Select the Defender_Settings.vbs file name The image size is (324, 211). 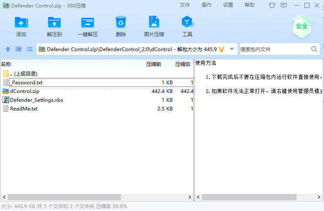(x=37, y=100)
